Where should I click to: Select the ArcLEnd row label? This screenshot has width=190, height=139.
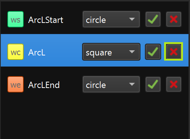pyautogui.click(x=44, y=85)
